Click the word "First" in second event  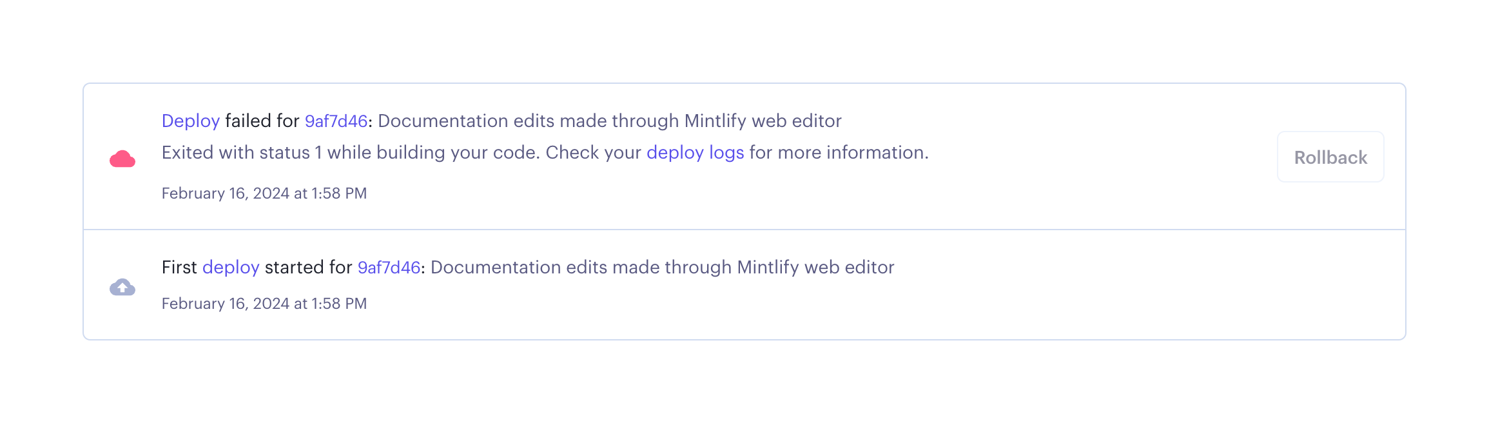(179, 268)
